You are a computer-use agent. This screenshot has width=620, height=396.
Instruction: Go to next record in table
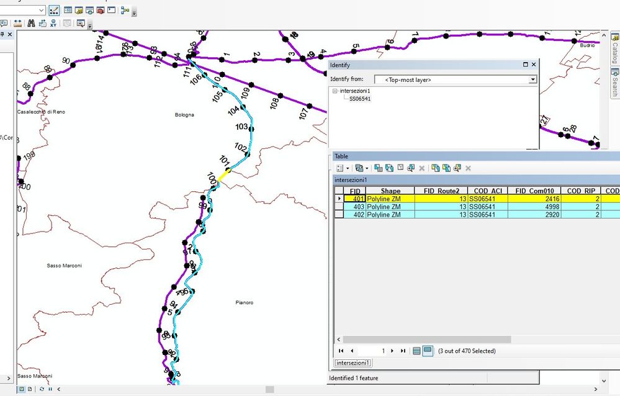392,351
